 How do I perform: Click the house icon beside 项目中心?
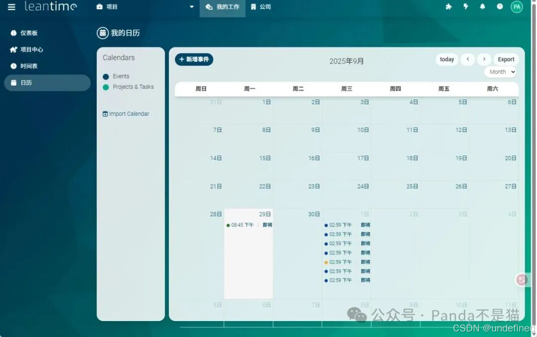pyautogui.click(x=13, y=50)
